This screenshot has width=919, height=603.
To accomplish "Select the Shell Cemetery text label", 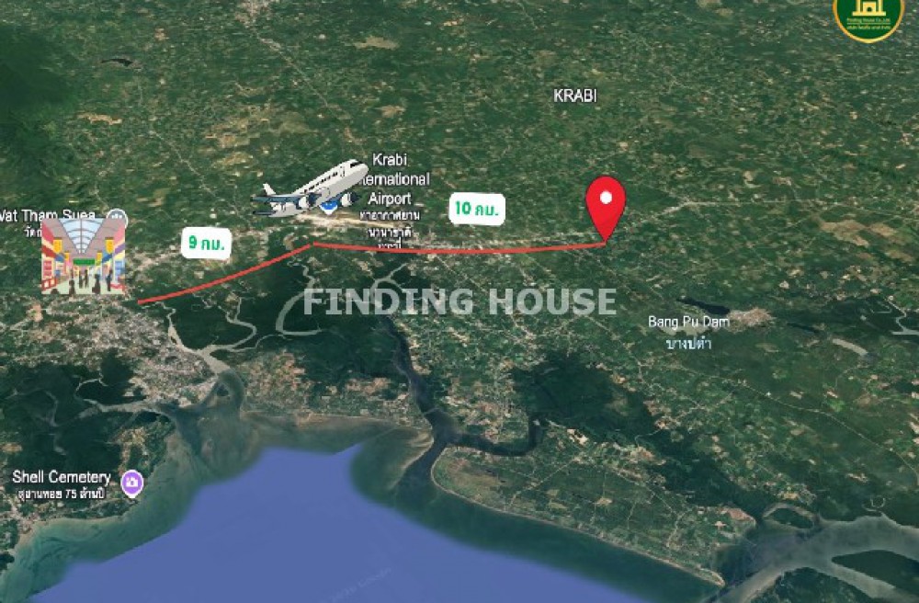I will pyautogui.click(x=62, y=477).
